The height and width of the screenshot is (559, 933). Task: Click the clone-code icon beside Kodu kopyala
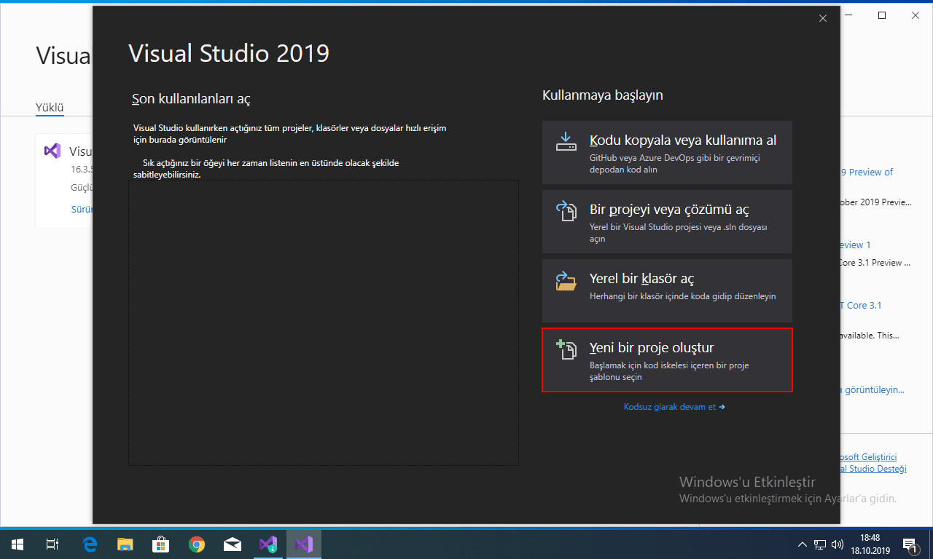click(566, 141)
